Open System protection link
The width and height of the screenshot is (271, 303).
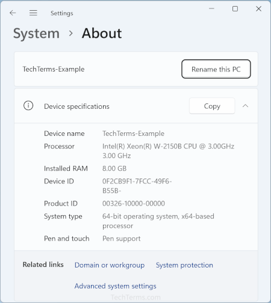point(184,265)
